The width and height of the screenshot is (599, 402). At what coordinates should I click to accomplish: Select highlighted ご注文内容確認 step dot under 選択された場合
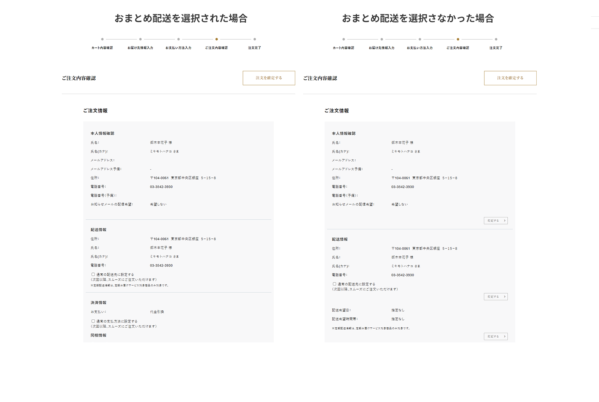coord(216,39)
